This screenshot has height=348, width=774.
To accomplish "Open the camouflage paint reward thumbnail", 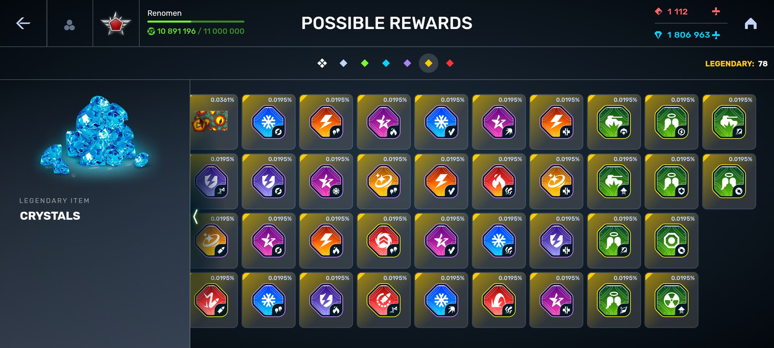I will point(212,121).
